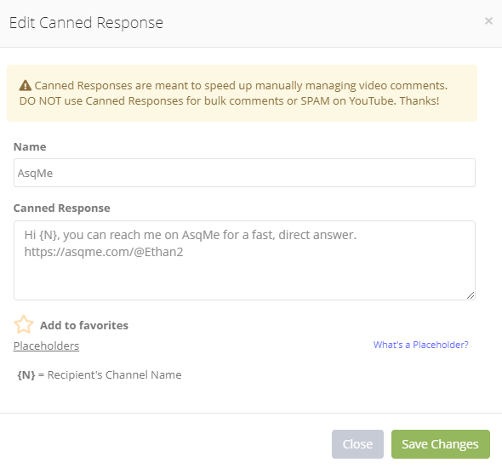This screenshot has height=474, width=502.
Task: Click the 'meant to speed up' warning line
Action: tap(241, 85)
